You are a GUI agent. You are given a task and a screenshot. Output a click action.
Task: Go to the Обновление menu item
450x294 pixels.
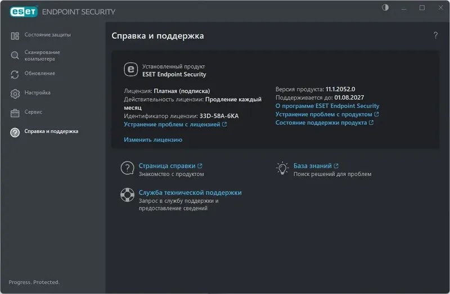(x=39, y=73)
